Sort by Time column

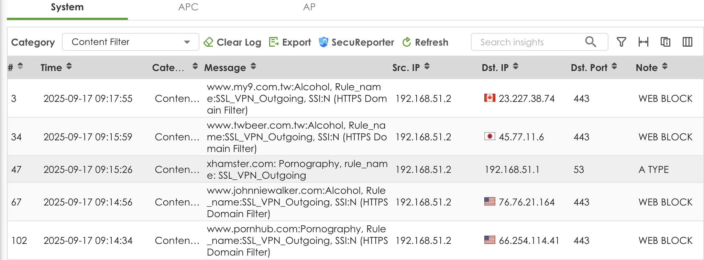point(69,67)
